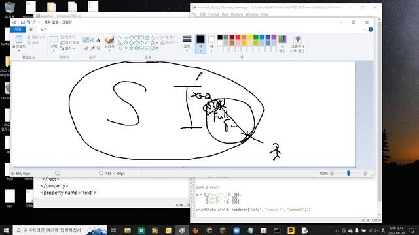
Task: Open the Options menu in IDLE window
Action: (x=237, y=14)
